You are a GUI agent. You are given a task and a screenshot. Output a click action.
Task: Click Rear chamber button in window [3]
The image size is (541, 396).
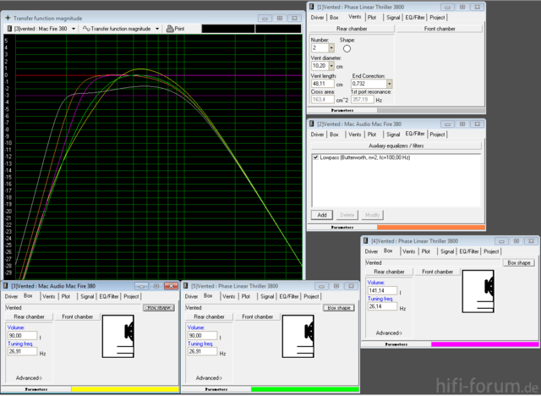(x=29, y=316)
